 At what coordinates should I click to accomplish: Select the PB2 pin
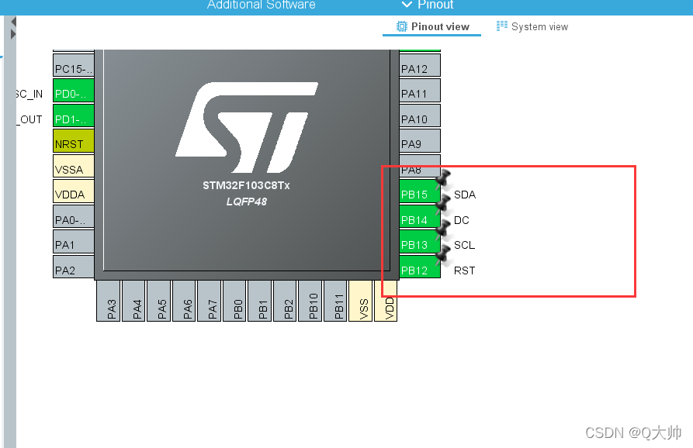click(285, 301)
